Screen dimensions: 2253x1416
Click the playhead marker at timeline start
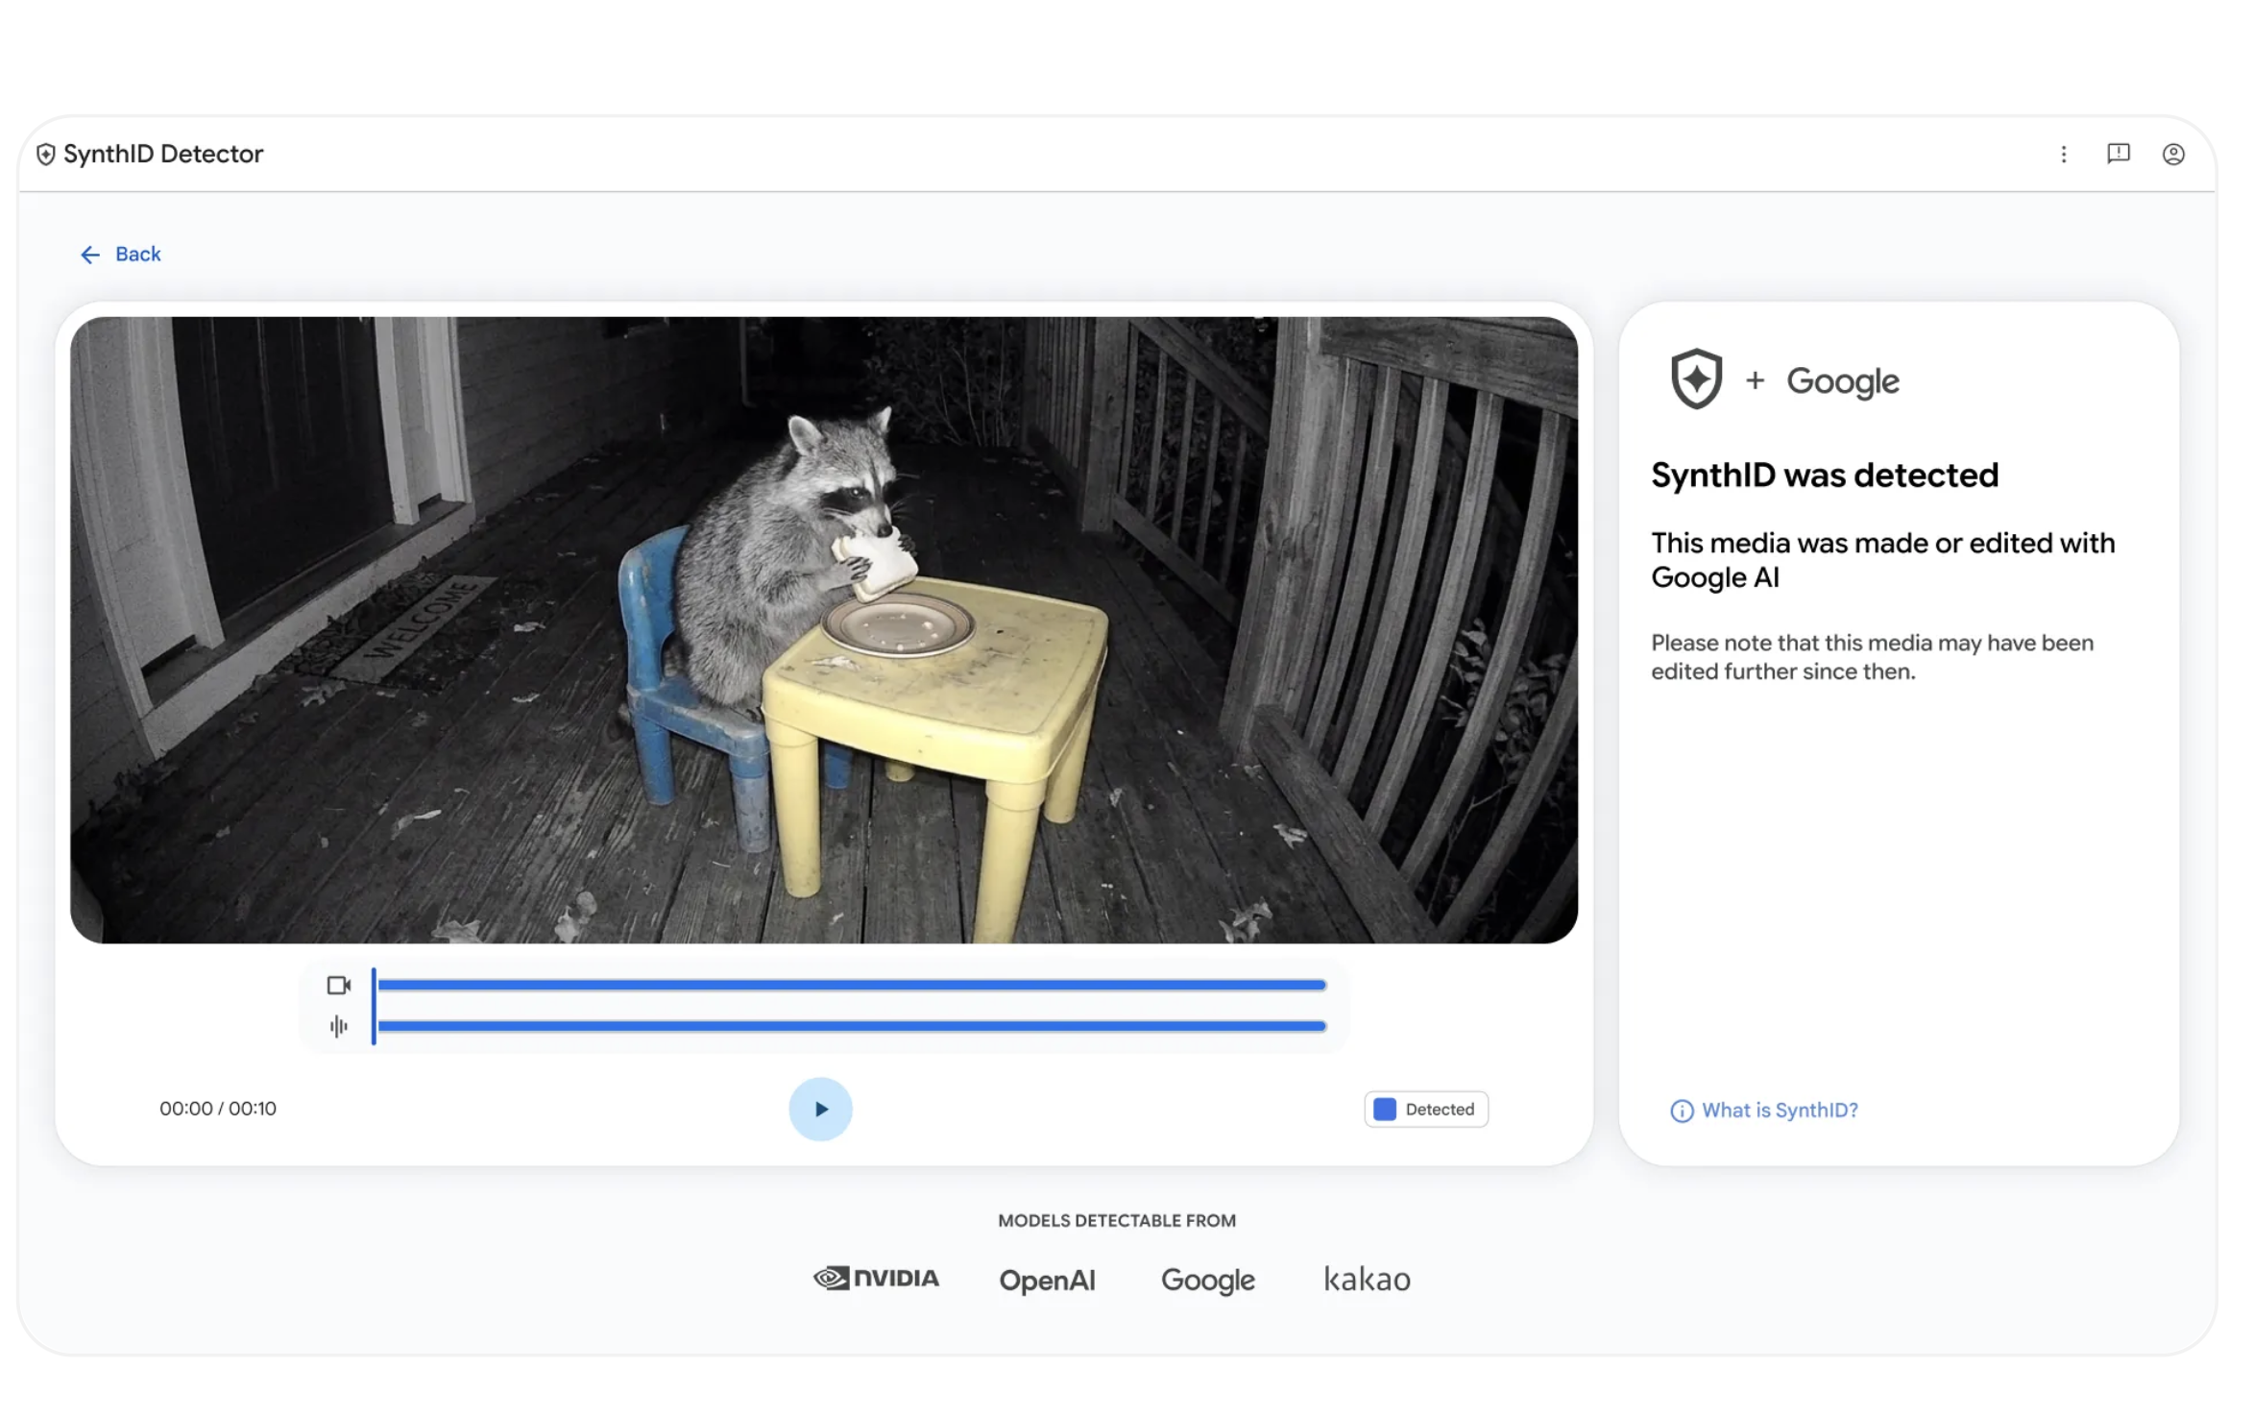(374, 1006)
